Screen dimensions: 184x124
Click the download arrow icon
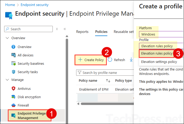(131, 60)
